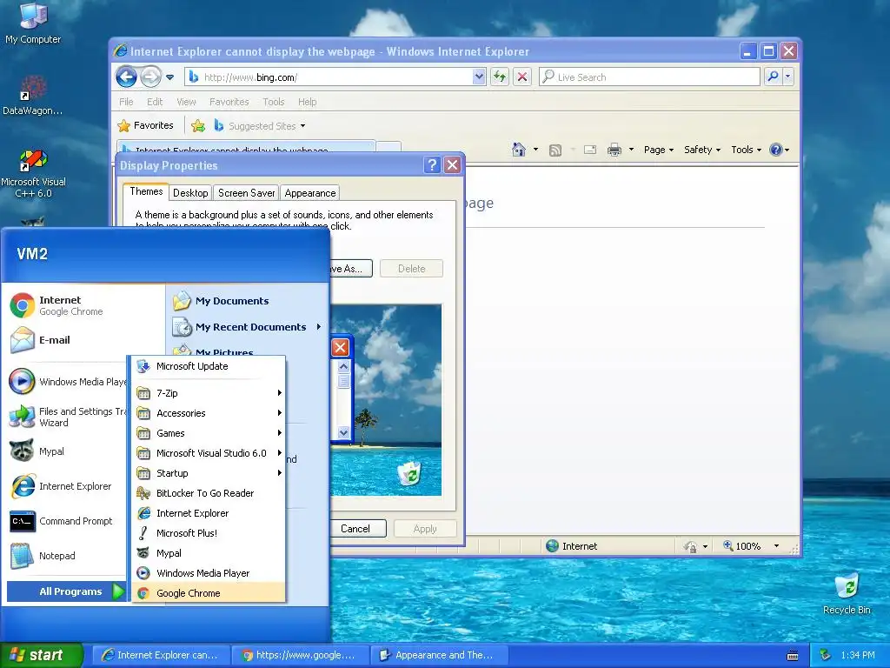Open Windows Media Player in Start menu left pane
The image size is (890, 668).
click(x=67, y=382)
